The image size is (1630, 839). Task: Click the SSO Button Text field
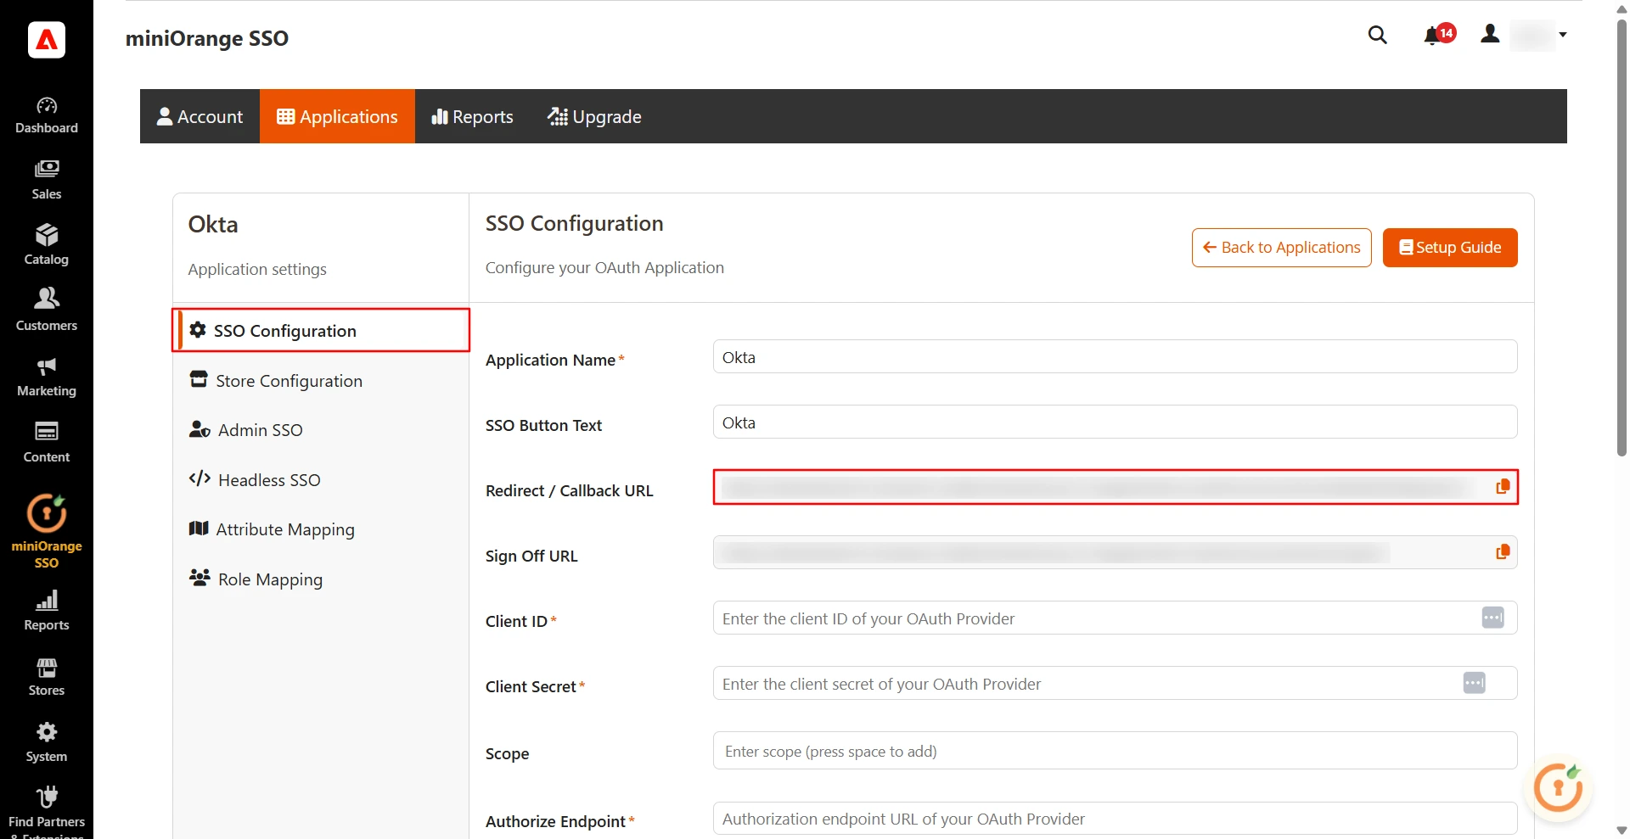tap(1115, 422)
